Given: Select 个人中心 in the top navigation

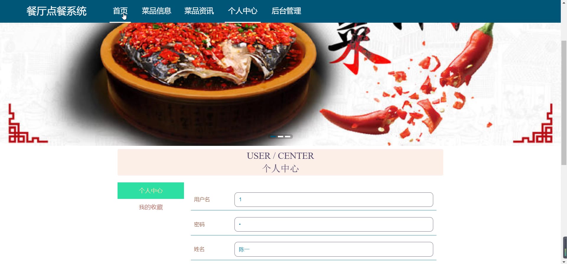Looking at the screenshot, I should [x=243, y=11].
